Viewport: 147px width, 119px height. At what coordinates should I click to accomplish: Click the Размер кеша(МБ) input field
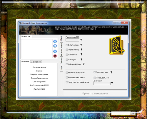(x=72, y=40)
